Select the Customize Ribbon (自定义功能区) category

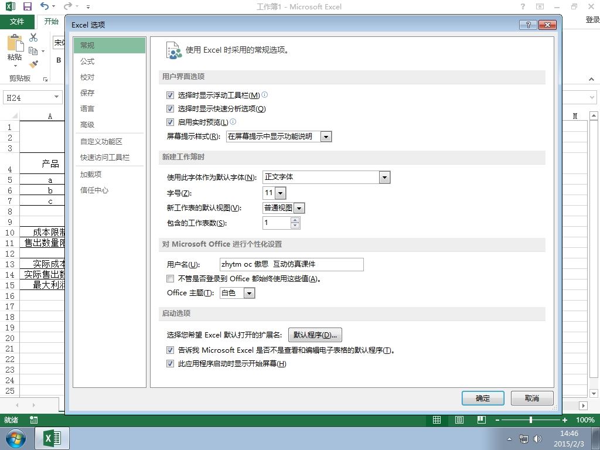click(x=110, y=142)
